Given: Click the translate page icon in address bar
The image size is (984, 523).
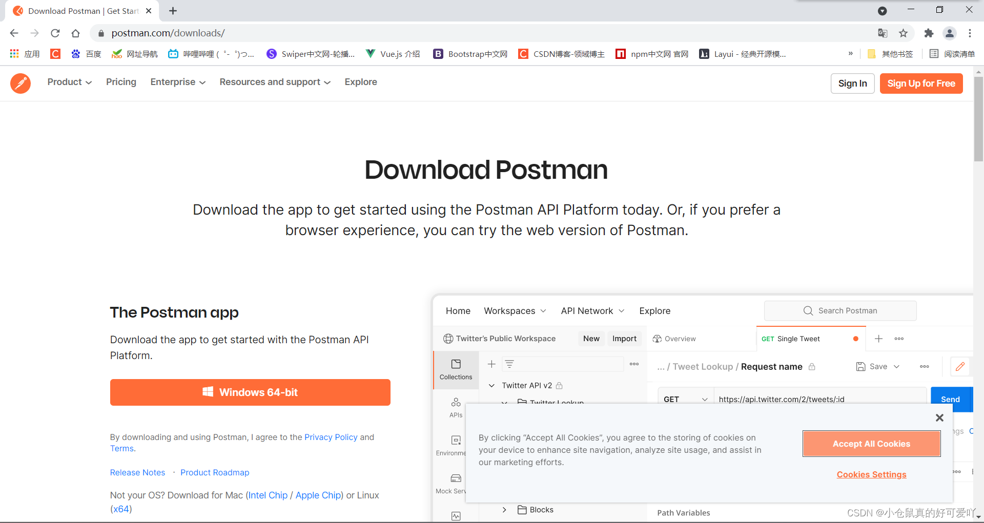Looking at the screenshot, I should [x=883, y=33].
